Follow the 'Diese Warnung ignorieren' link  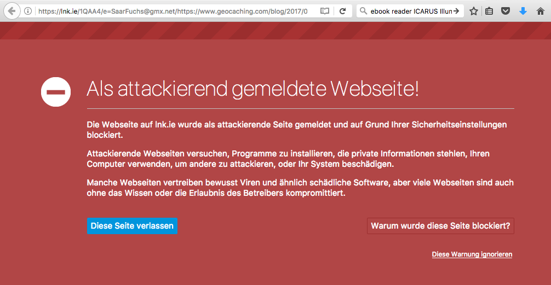pyautogui.click(x=472, y=254)
